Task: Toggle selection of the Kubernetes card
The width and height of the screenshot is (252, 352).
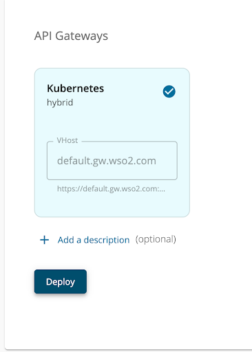Action: [x=112, y=142]
